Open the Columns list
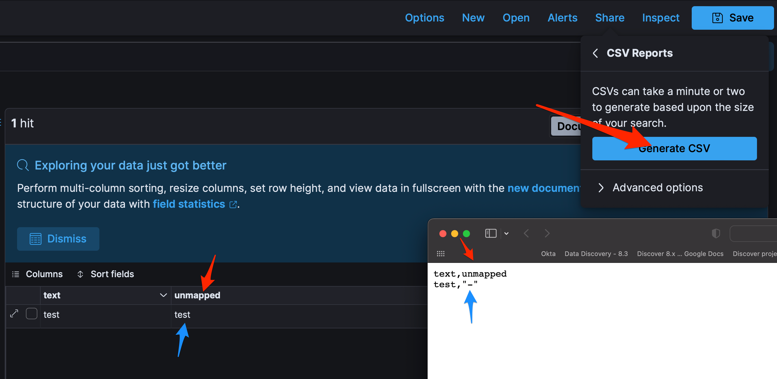The width and height of the screenshot is (777, 379). [x=37, y=274]
